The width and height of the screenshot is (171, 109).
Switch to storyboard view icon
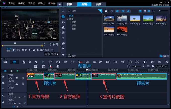(x=5, y=62)
